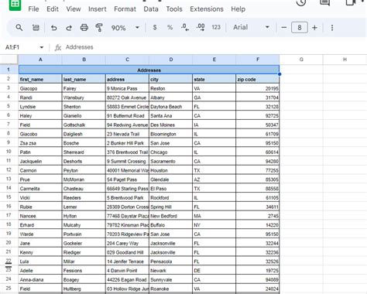
Task: Open the zoom 90% dropdown
Action: (x=125, y=27)
